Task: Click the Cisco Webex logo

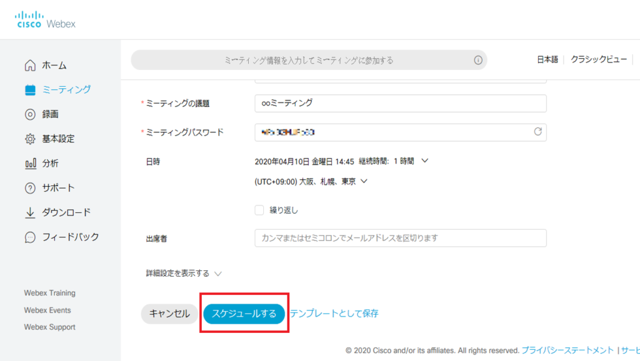Action: coord(45,19)
